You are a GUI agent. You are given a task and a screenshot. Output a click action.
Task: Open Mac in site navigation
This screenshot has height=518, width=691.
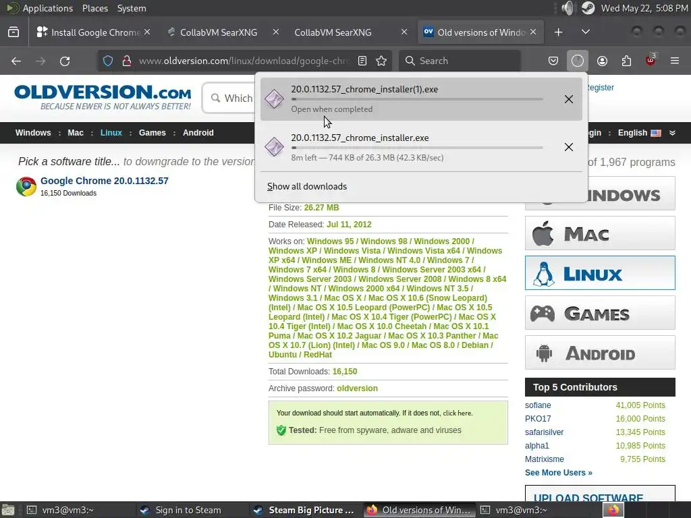(76, 133)
